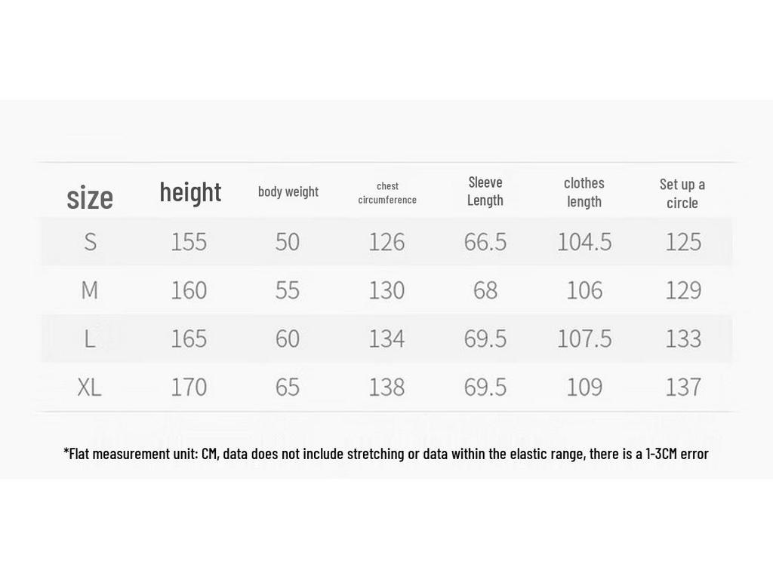Select size M row label

click(90, 290)
